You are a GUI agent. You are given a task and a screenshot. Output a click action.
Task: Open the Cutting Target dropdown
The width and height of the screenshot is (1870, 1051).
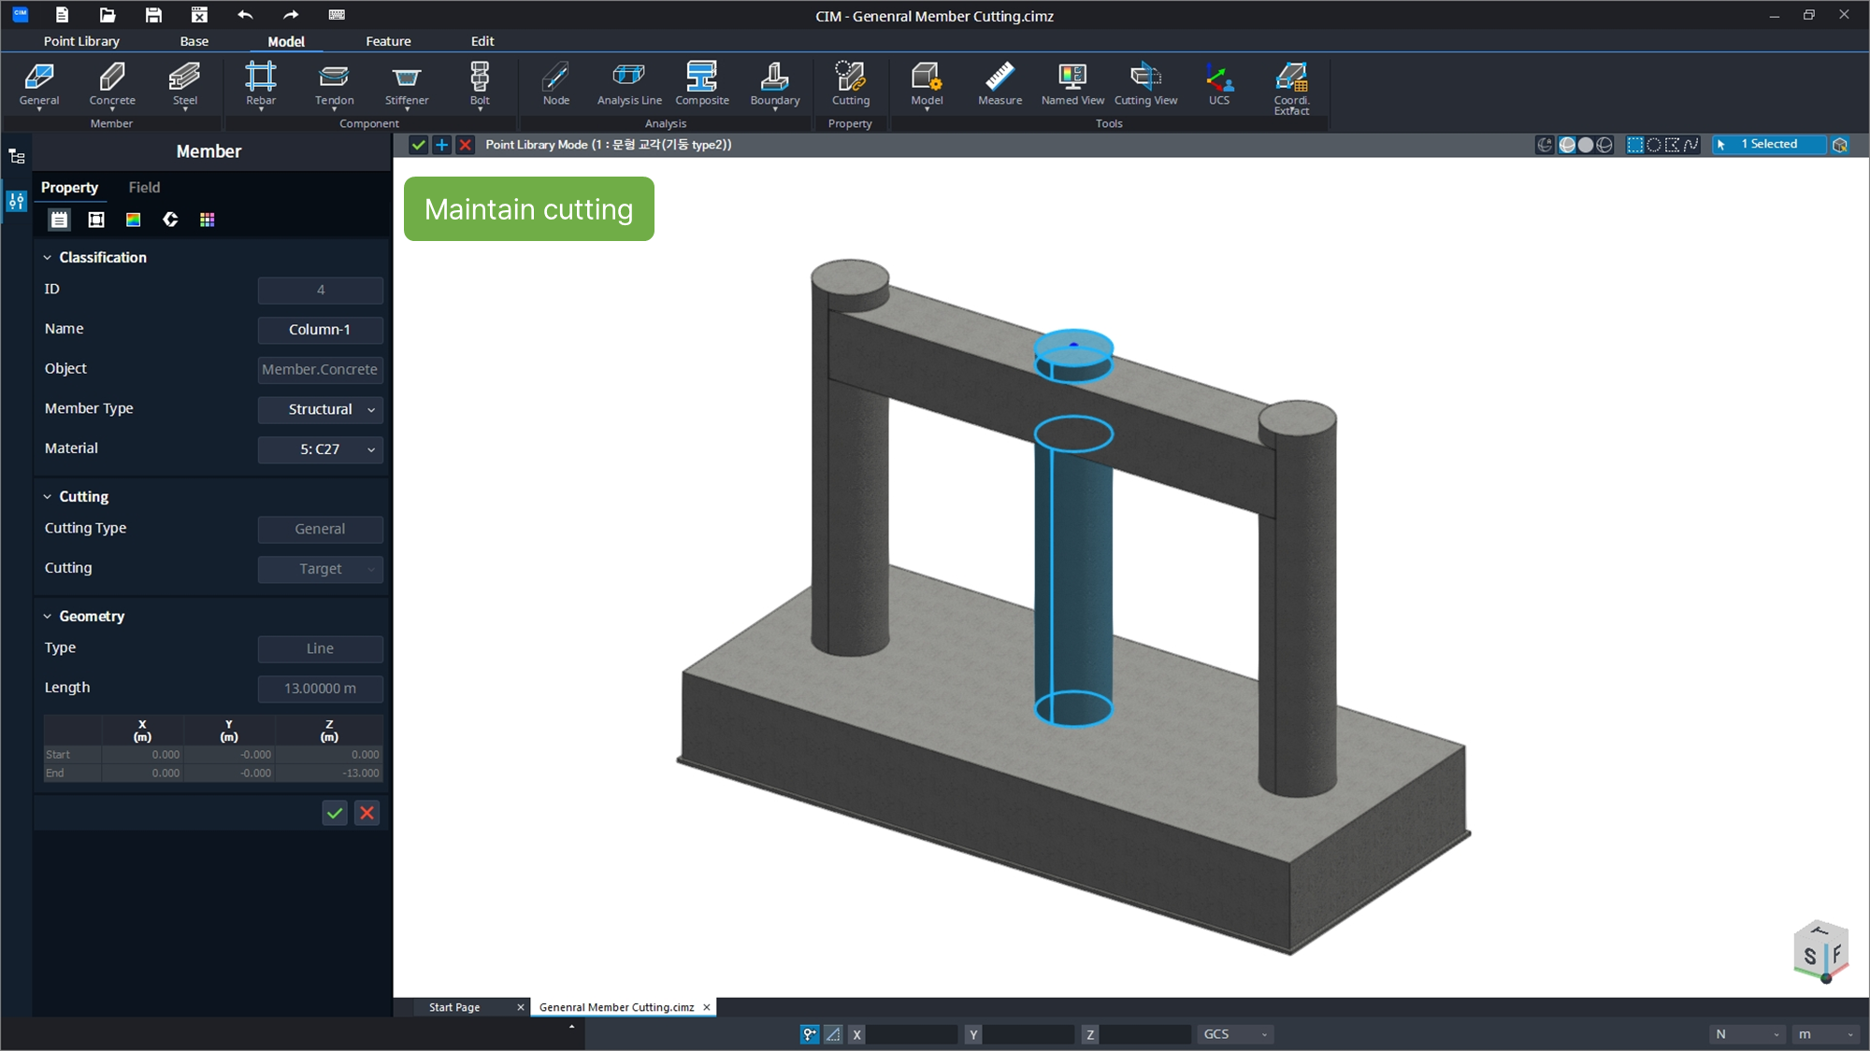[x=320, y=569]
